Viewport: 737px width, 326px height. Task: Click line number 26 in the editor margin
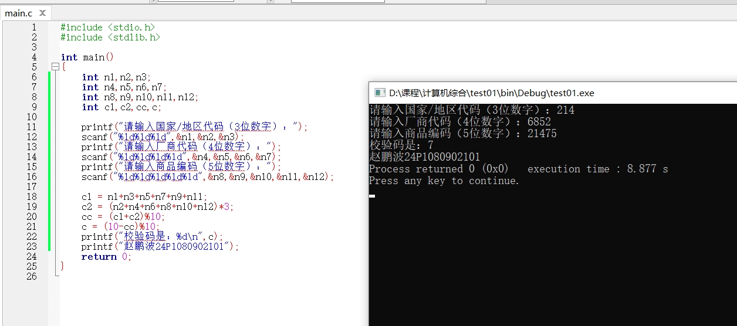(32, 276)
